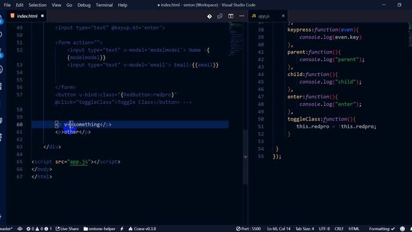Click the commented <form action=""> line
412x232 pixels.
tap(79, 43)
